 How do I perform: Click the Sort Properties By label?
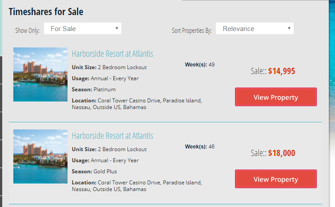(191, 31)
